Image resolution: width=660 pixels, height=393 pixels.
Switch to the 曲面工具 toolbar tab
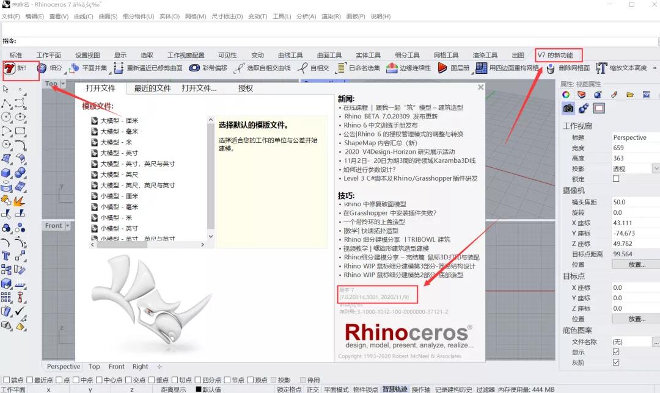[x=329, y=55]
